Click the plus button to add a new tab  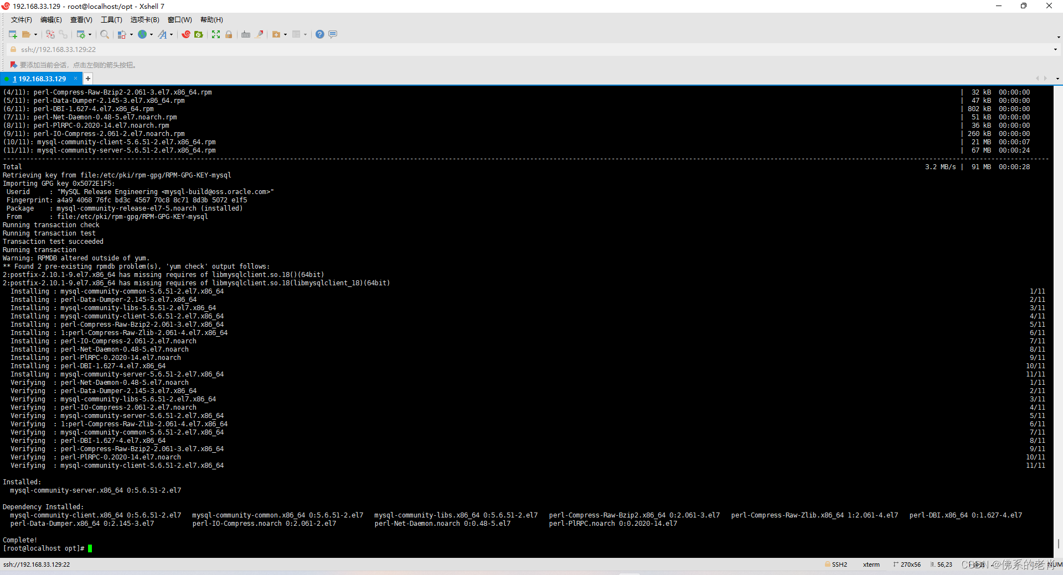(x=87, y=79)
